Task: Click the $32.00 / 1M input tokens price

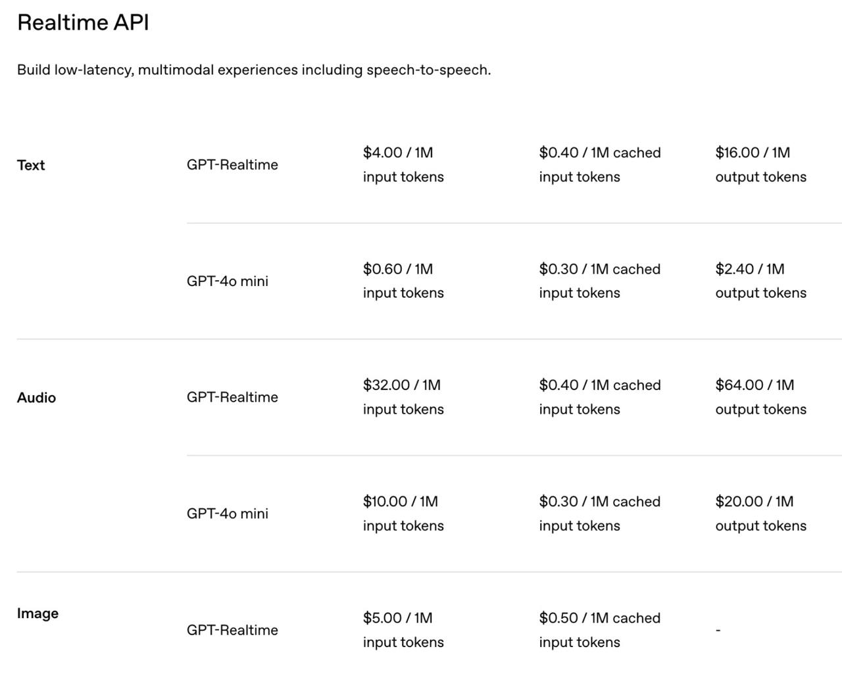Action: point(403,397)
